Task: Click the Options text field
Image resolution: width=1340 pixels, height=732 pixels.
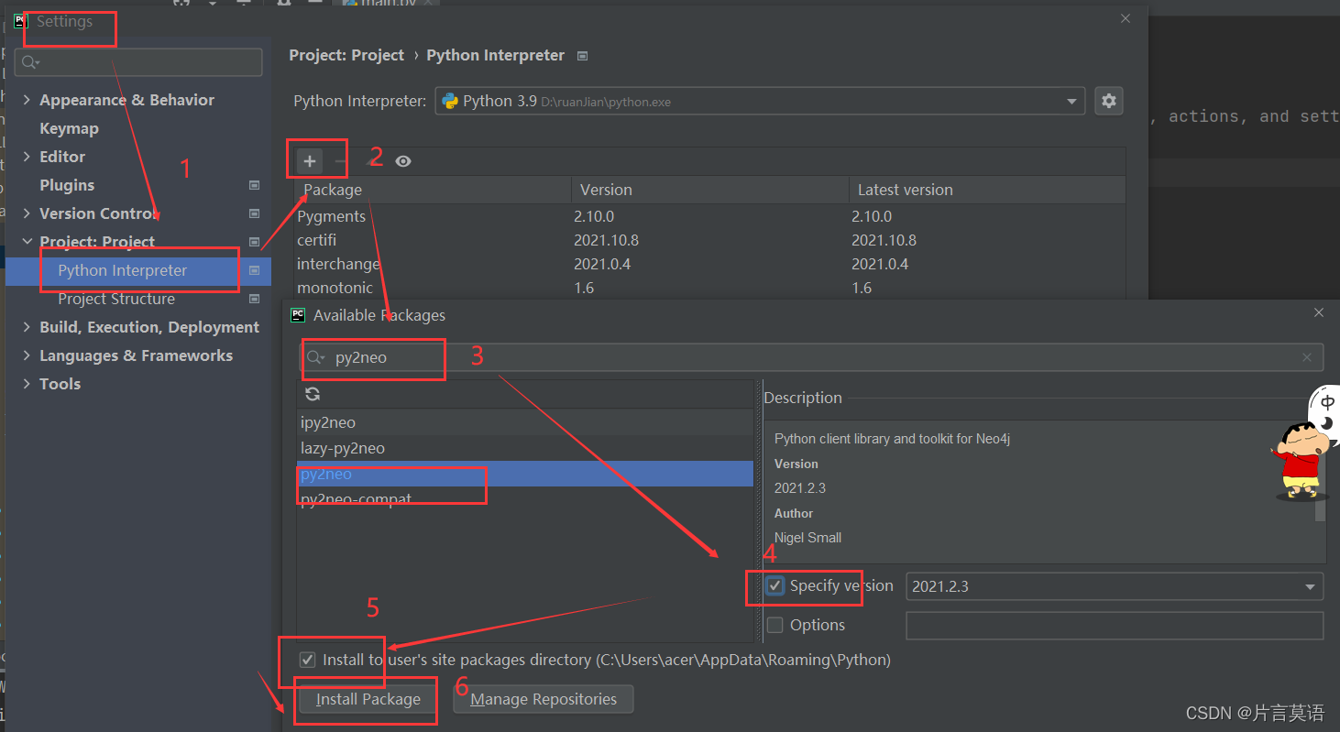Action: [1115, 626]
